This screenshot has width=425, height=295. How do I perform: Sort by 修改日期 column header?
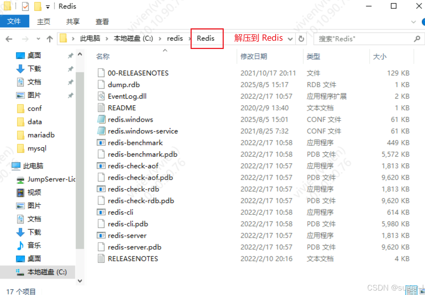[254, 56]
